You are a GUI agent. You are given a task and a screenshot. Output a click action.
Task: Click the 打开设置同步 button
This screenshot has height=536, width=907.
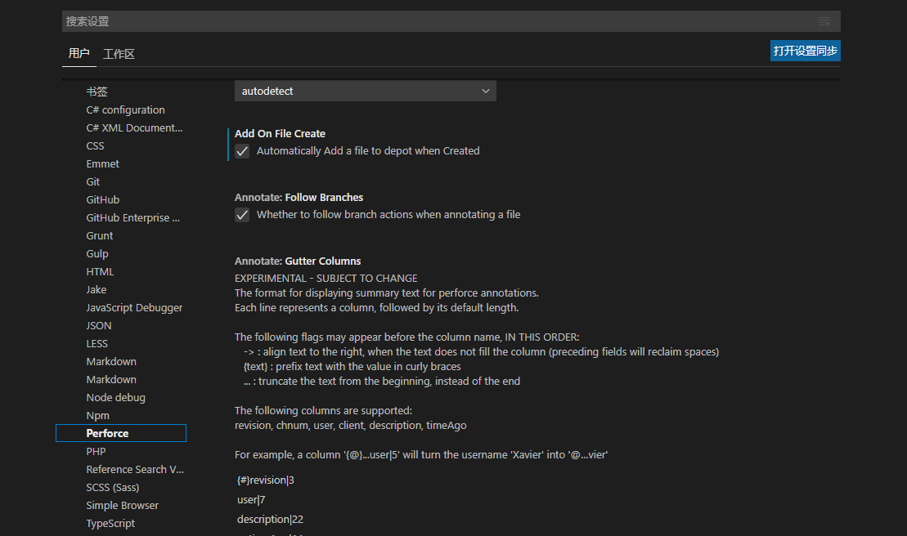point(806,51)
